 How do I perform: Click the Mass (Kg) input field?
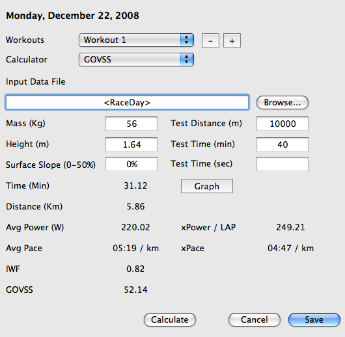(x=131, y=124)
